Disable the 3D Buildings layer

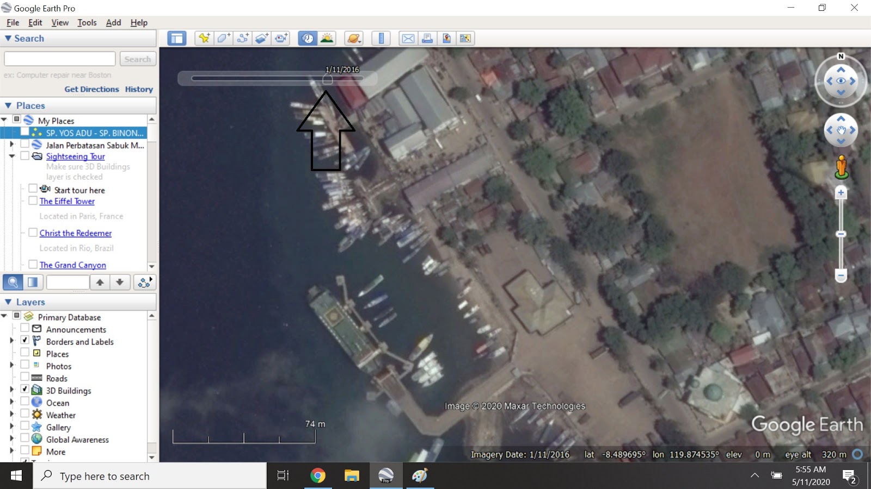click(x=24, y=390)
